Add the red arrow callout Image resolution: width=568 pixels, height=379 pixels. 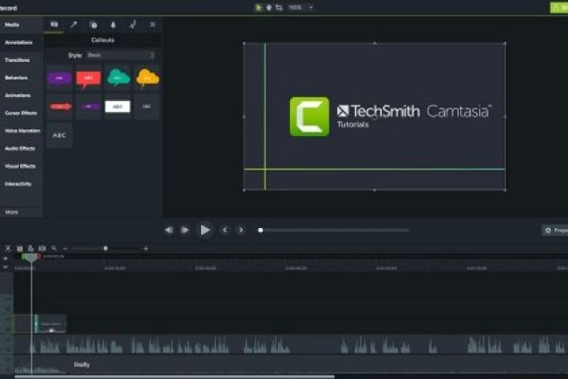click(59, 107)
